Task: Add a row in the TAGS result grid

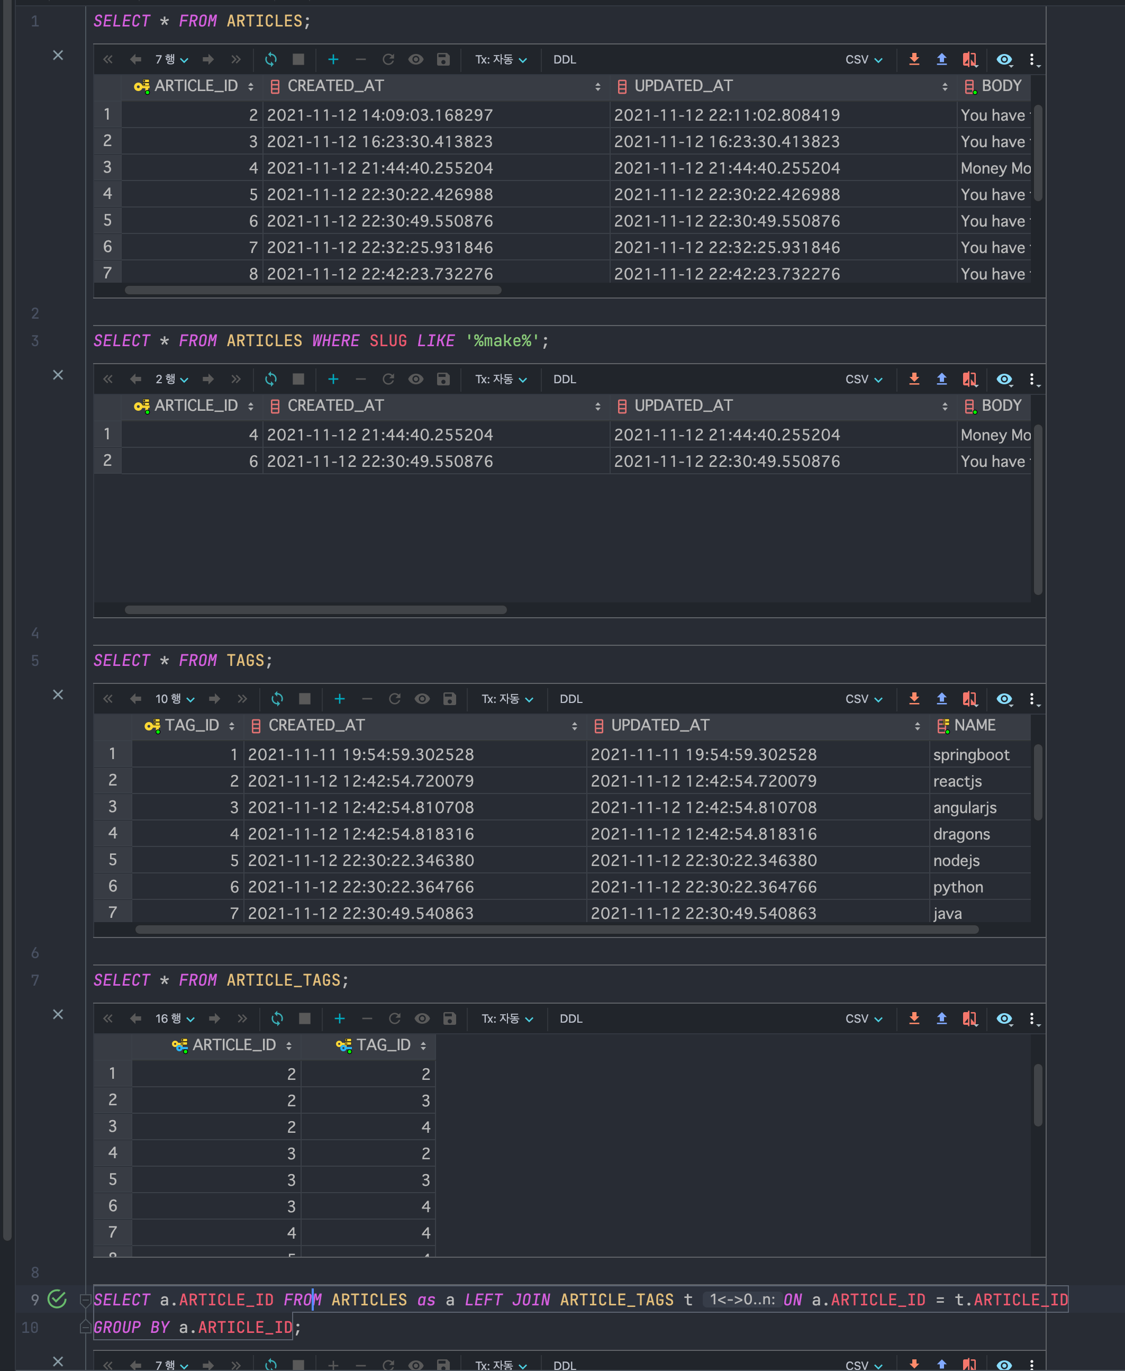Action: (340, 699)
